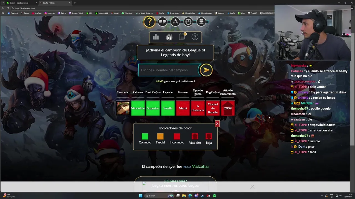355x199 pixels.
Task: Switch to the Ability flame mode icon
Action: [175, 22]
